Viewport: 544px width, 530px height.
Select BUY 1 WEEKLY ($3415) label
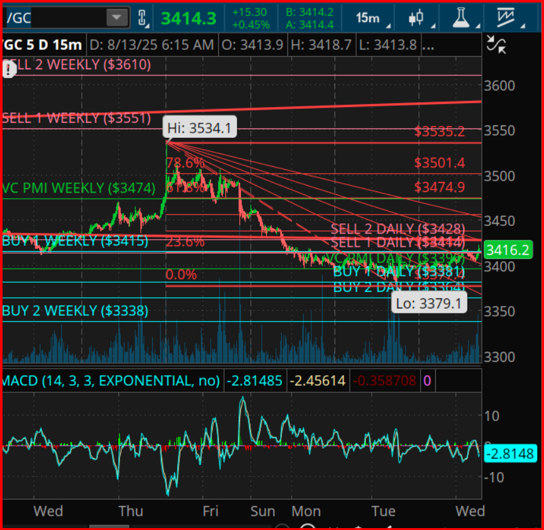(75, 240)
